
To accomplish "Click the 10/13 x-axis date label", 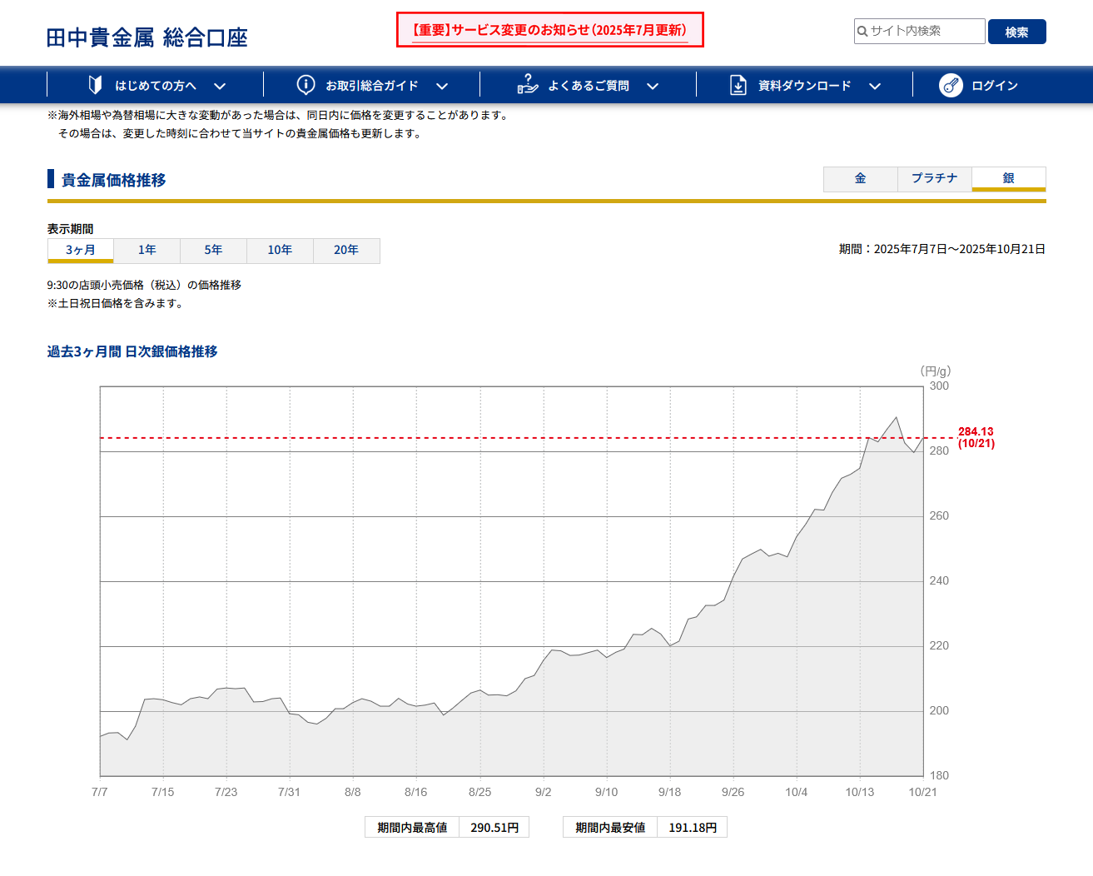I will click(x=860, y=792).
